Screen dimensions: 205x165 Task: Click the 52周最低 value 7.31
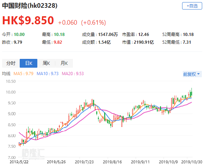tap(187, 42)
